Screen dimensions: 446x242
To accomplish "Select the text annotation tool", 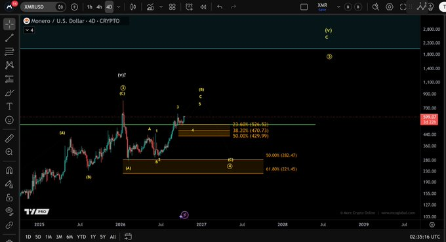I will (9, 106).
